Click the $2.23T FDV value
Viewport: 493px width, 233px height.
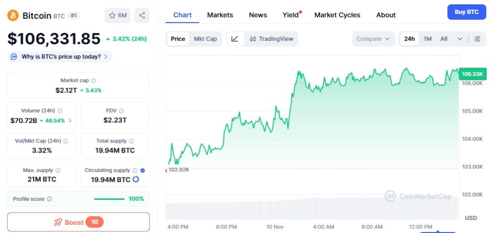[115, 120]
